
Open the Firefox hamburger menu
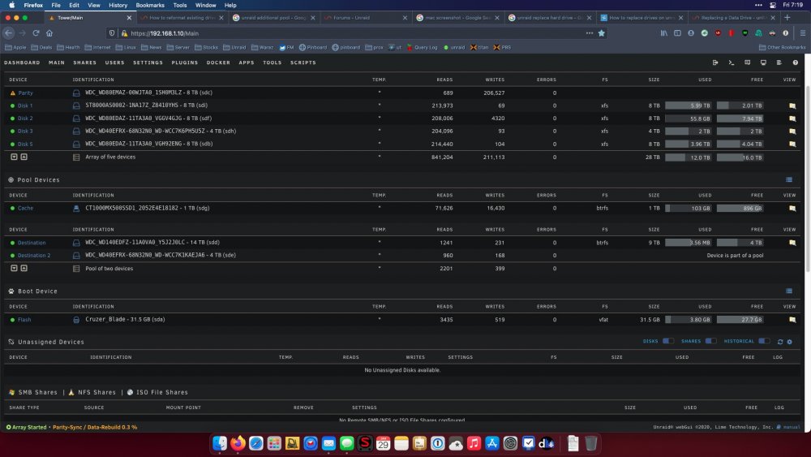tap(803, 33)
